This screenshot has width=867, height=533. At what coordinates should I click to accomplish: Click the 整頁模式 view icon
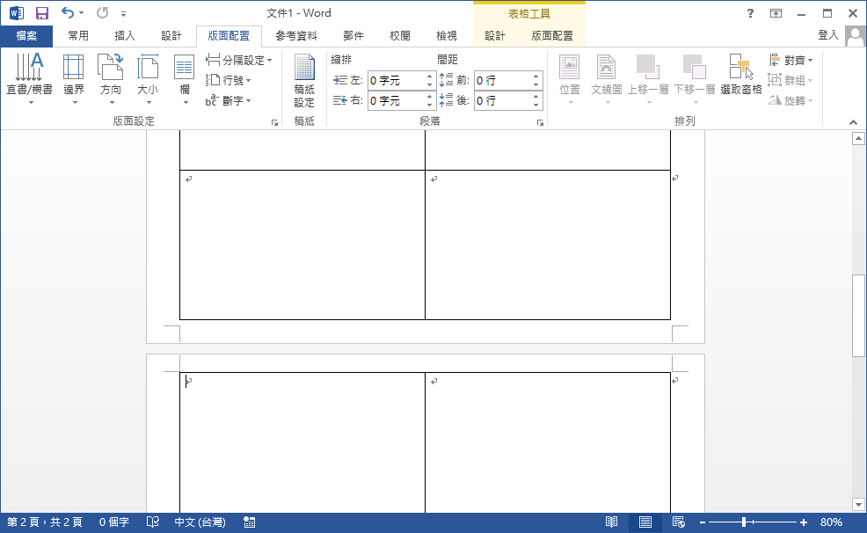(645, 522)
